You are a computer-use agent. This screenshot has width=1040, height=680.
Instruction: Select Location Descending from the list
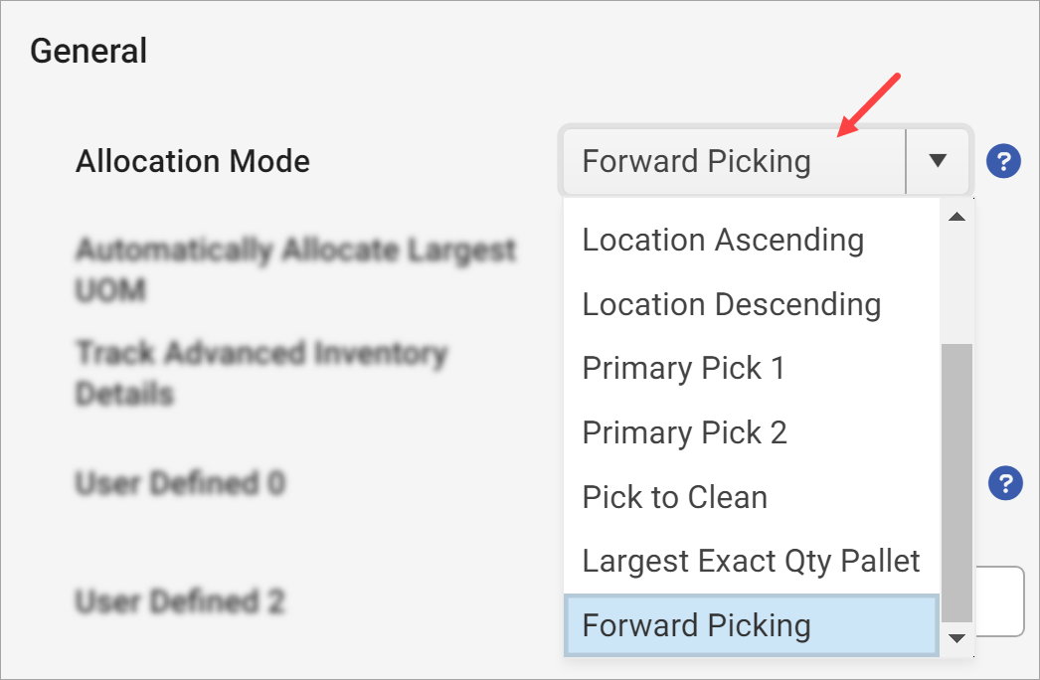point(731,304)
